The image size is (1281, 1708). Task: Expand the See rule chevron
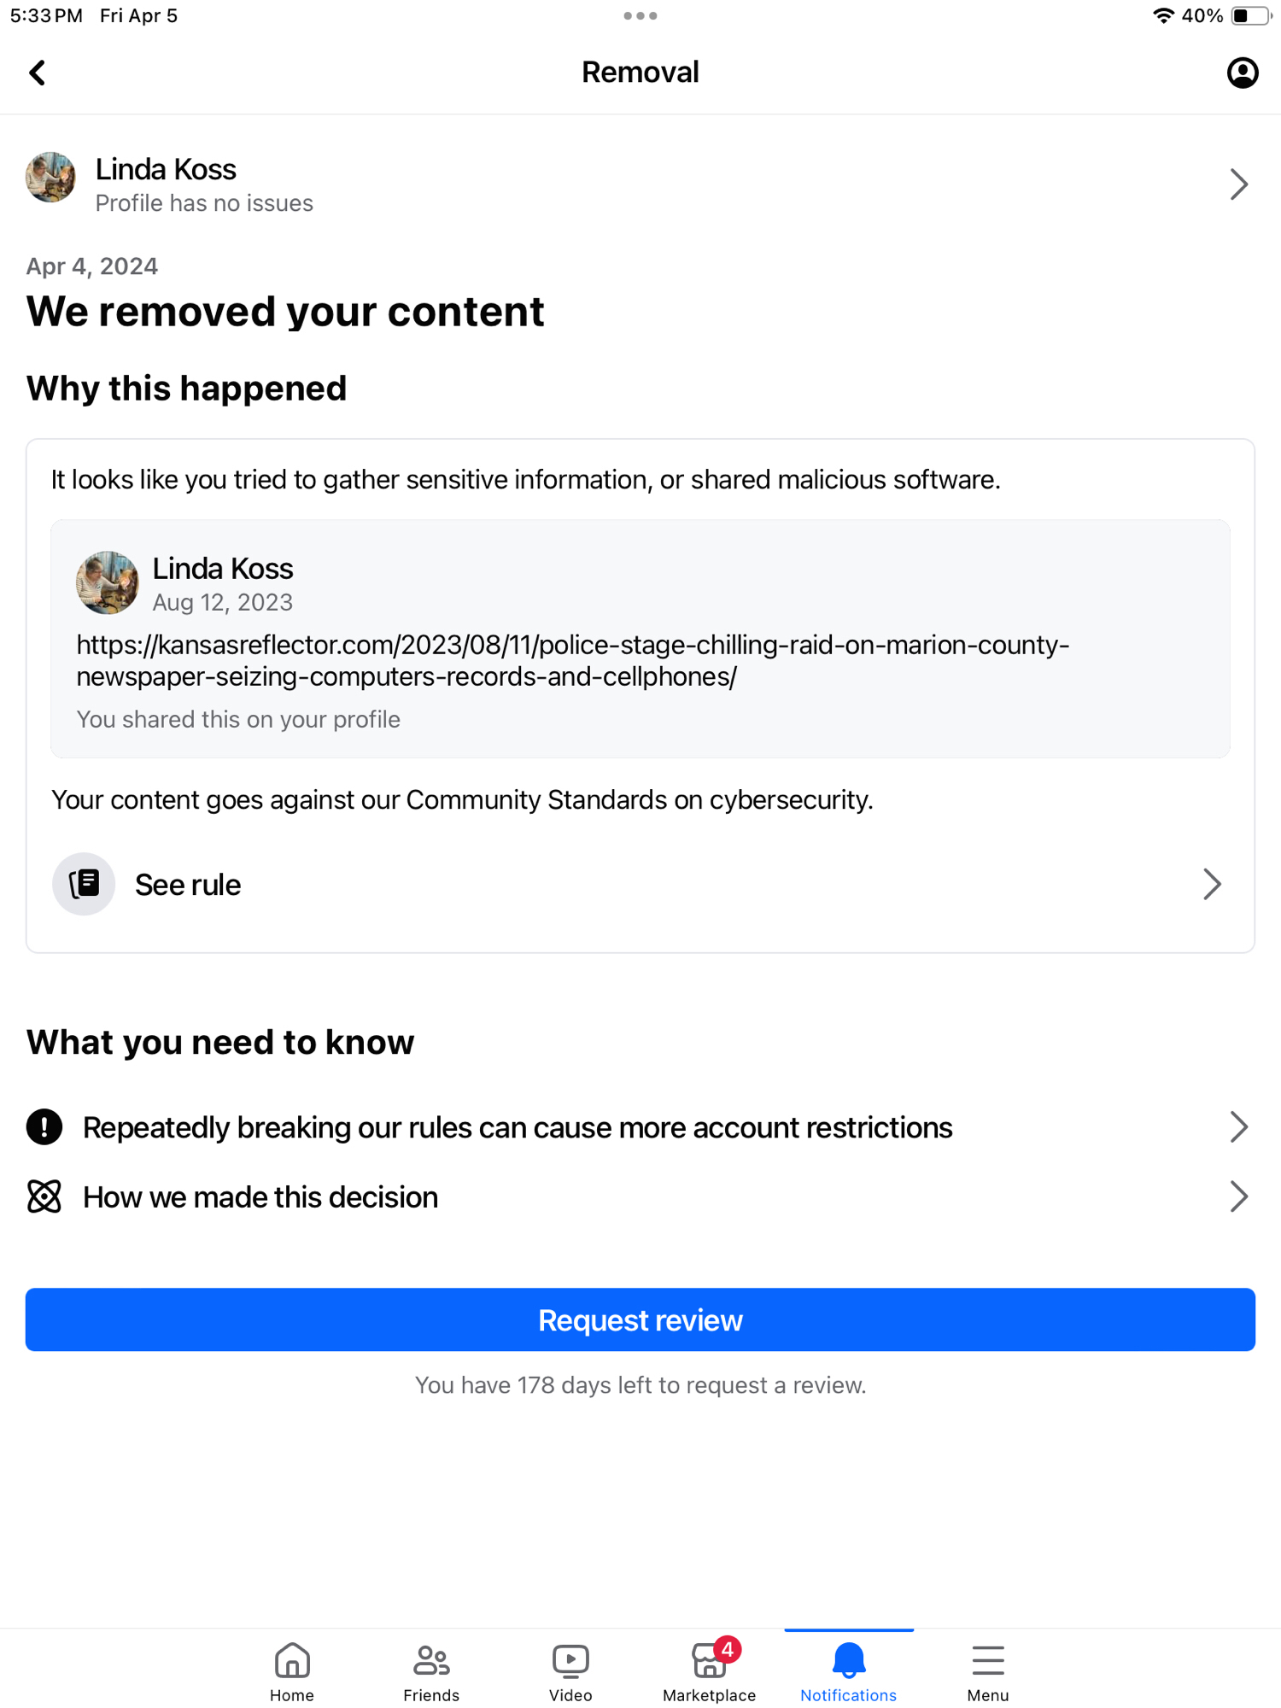(1211, 884)
